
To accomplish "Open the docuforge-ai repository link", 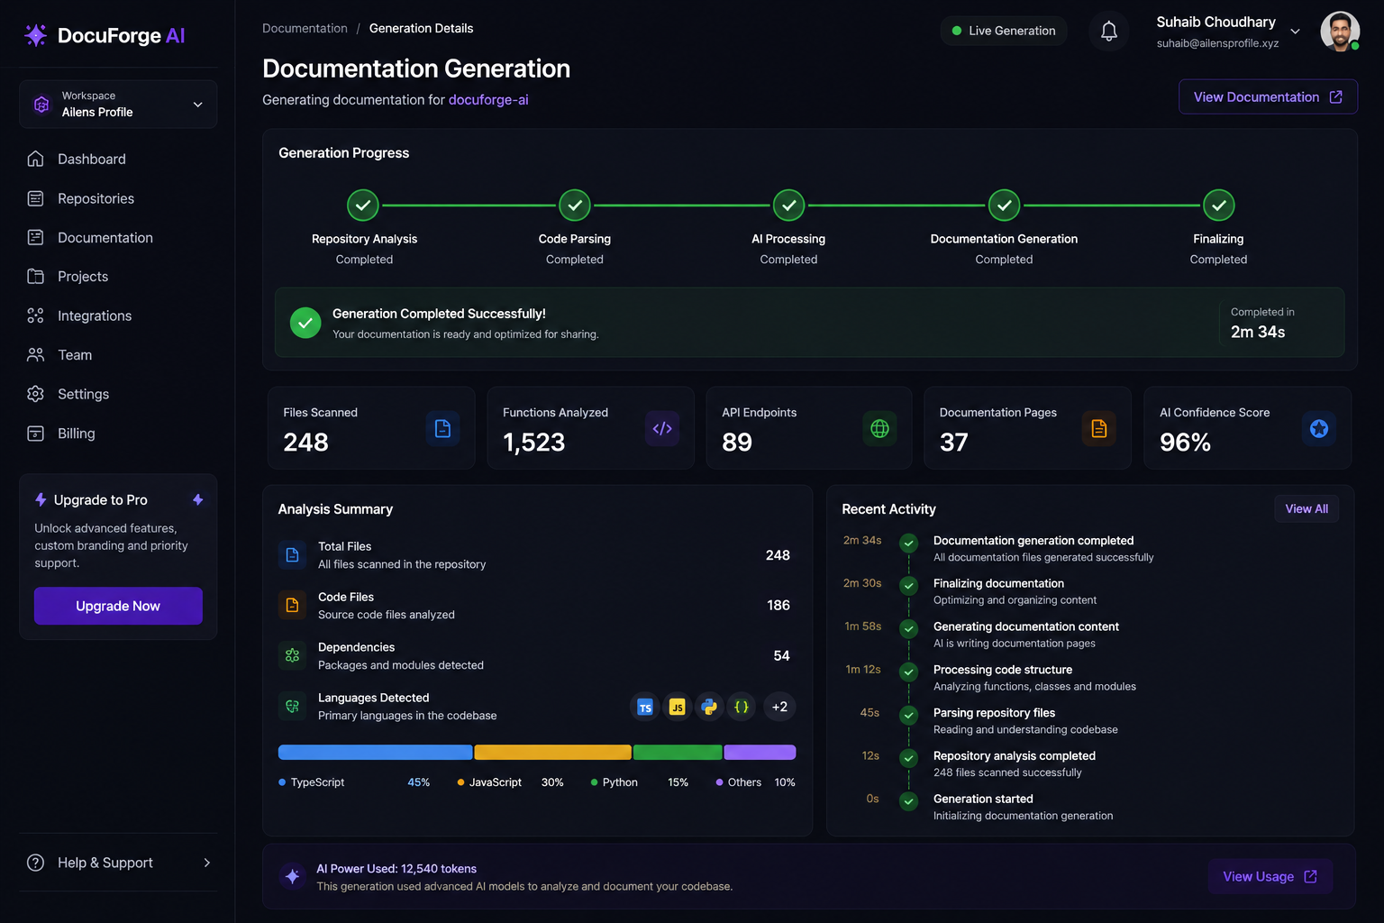I will (x=488, y=100).
